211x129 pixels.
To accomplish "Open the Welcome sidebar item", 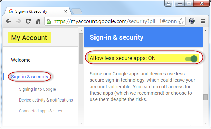I will pos(21,60).
